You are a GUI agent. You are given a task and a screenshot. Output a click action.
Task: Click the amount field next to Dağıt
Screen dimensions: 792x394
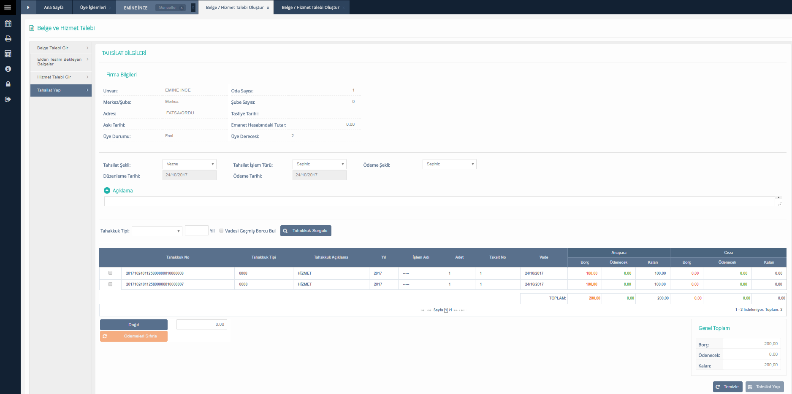click(x=202, y=324)
